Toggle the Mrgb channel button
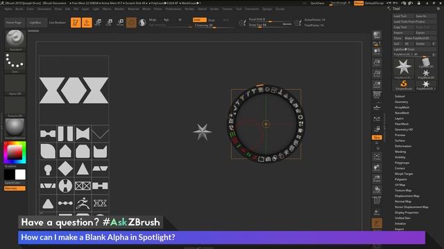The image size is (444, 249). [x=153, y=20]
